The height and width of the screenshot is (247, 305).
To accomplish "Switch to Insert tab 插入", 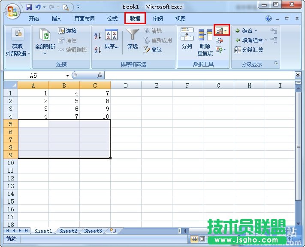I will [x=56, y=19].
